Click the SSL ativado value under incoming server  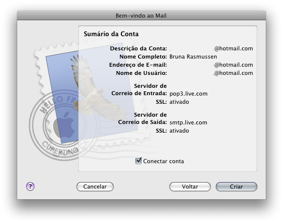tap(179, 102)
